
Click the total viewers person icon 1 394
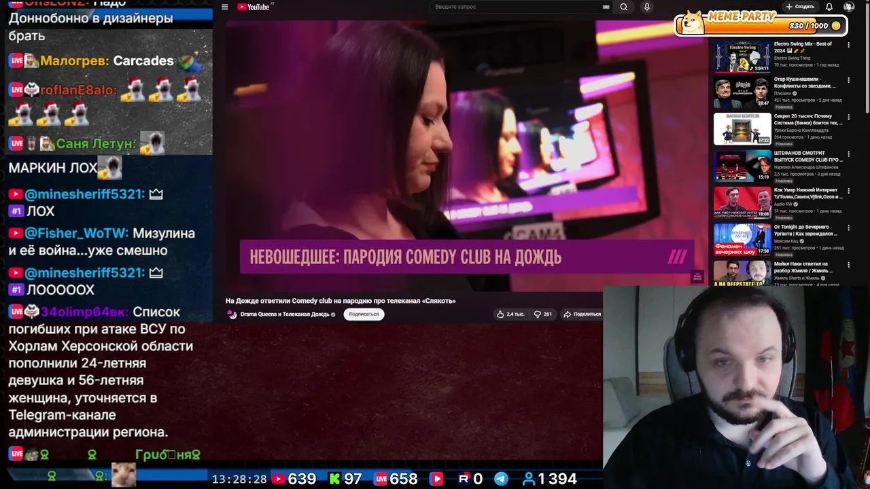pos(528,479)
